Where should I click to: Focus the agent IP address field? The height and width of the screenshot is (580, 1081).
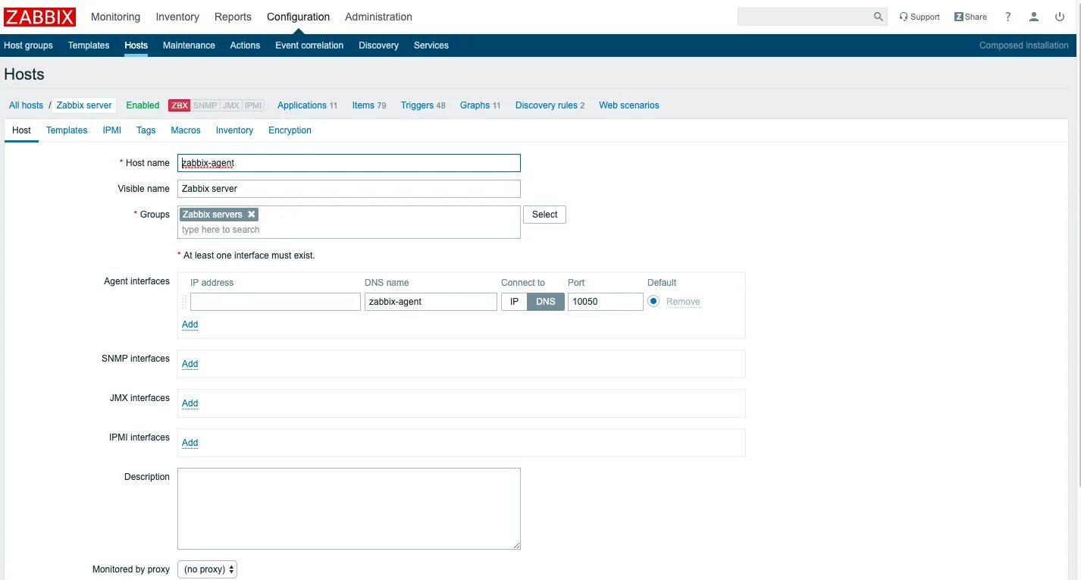(x=275, y=302)
